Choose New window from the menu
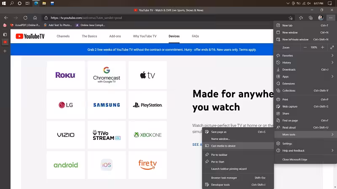The height and width of the screenshot is (189, 337). click(x=305, y=32)
